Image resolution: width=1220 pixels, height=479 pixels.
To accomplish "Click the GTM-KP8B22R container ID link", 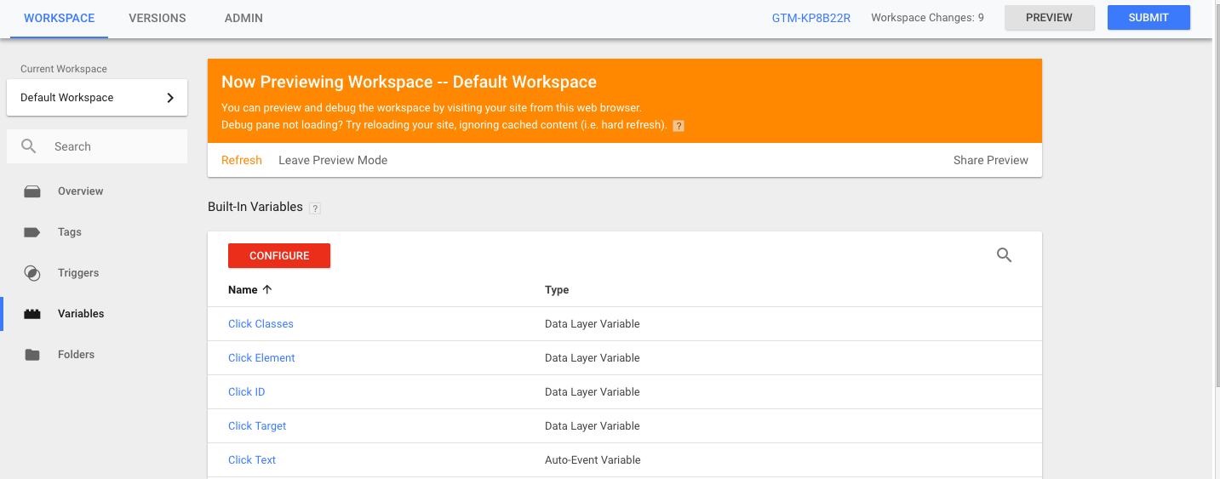I will 811,18.
